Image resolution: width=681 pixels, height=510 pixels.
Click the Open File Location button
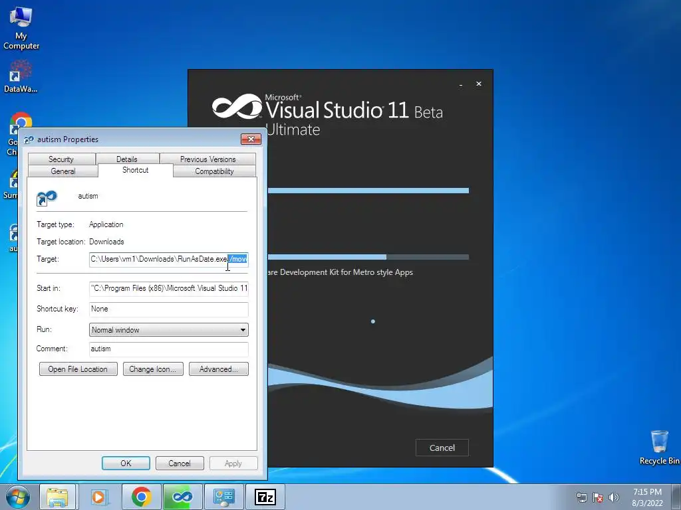[x=78, y=369]
